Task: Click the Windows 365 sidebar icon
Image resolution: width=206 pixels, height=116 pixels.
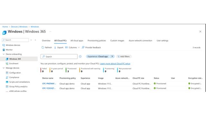Action: 7,59
